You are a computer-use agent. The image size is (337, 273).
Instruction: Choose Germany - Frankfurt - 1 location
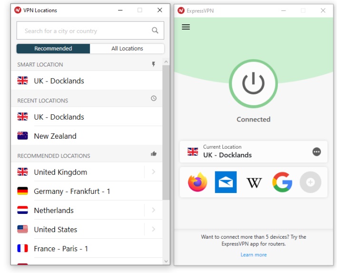click(x=72, y=191)
